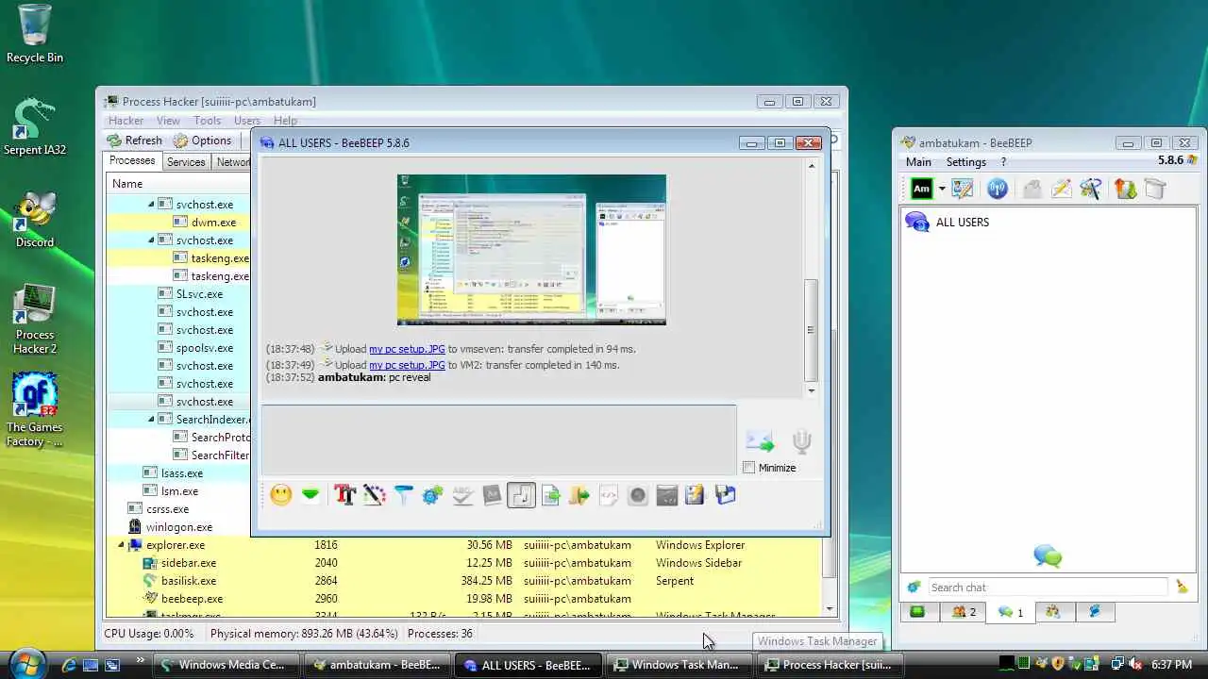
Task: Click the blue gear icon in chat toolbar
Action: (x=433, y=495)
